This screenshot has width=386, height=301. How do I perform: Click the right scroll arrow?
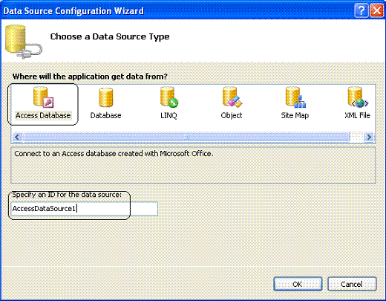coord(369,137)
